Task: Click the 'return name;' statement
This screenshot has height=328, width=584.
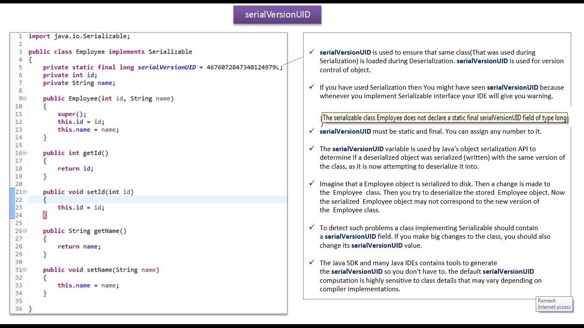Action: click(x=80, y=246)
